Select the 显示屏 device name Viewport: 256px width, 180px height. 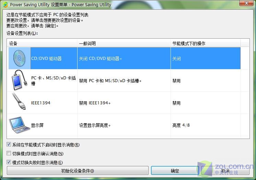click(x=37, y=125)
